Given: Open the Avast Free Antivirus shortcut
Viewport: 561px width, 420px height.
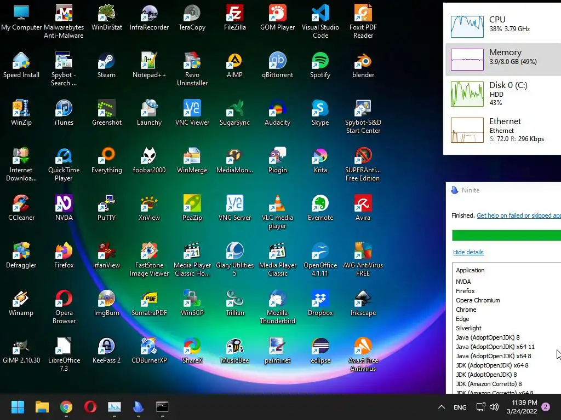Looking at the screenshot, I should pos(363,354).
